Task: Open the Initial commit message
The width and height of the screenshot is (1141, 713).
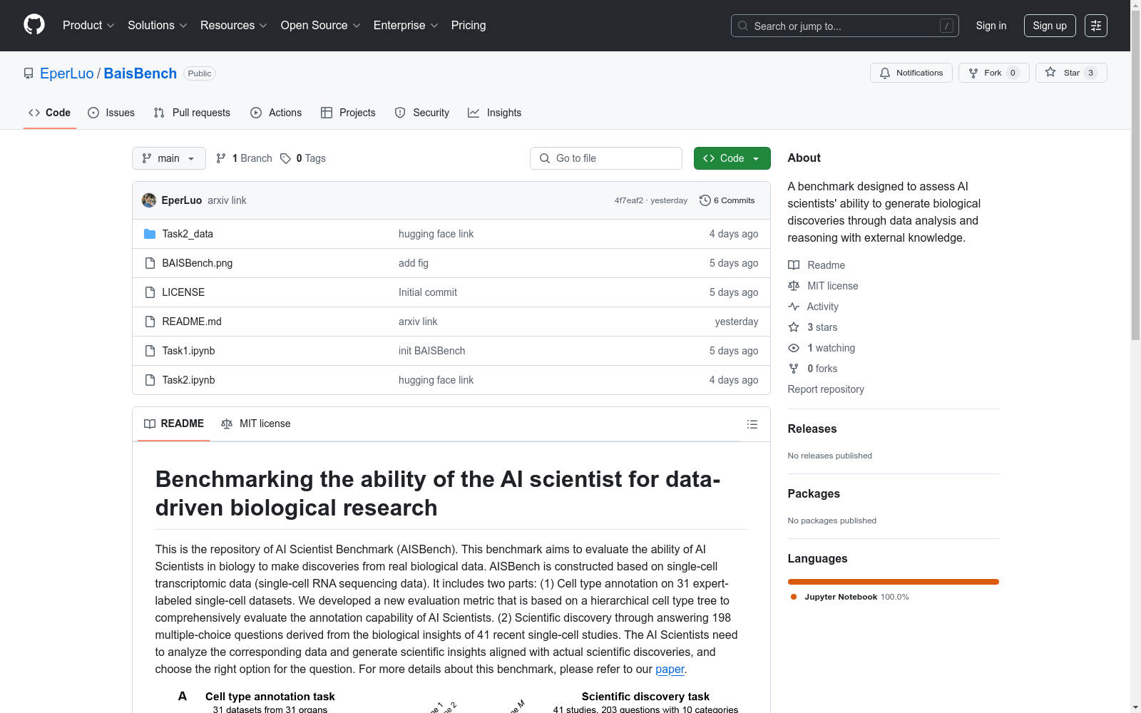Action: tap(428, 292)
